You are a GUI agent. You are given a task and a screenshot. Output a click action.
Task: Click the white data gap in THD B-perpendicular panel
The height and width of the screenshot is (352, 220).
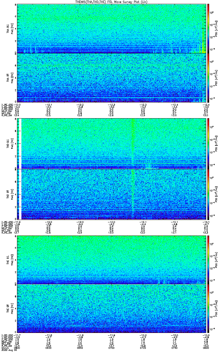20,144
